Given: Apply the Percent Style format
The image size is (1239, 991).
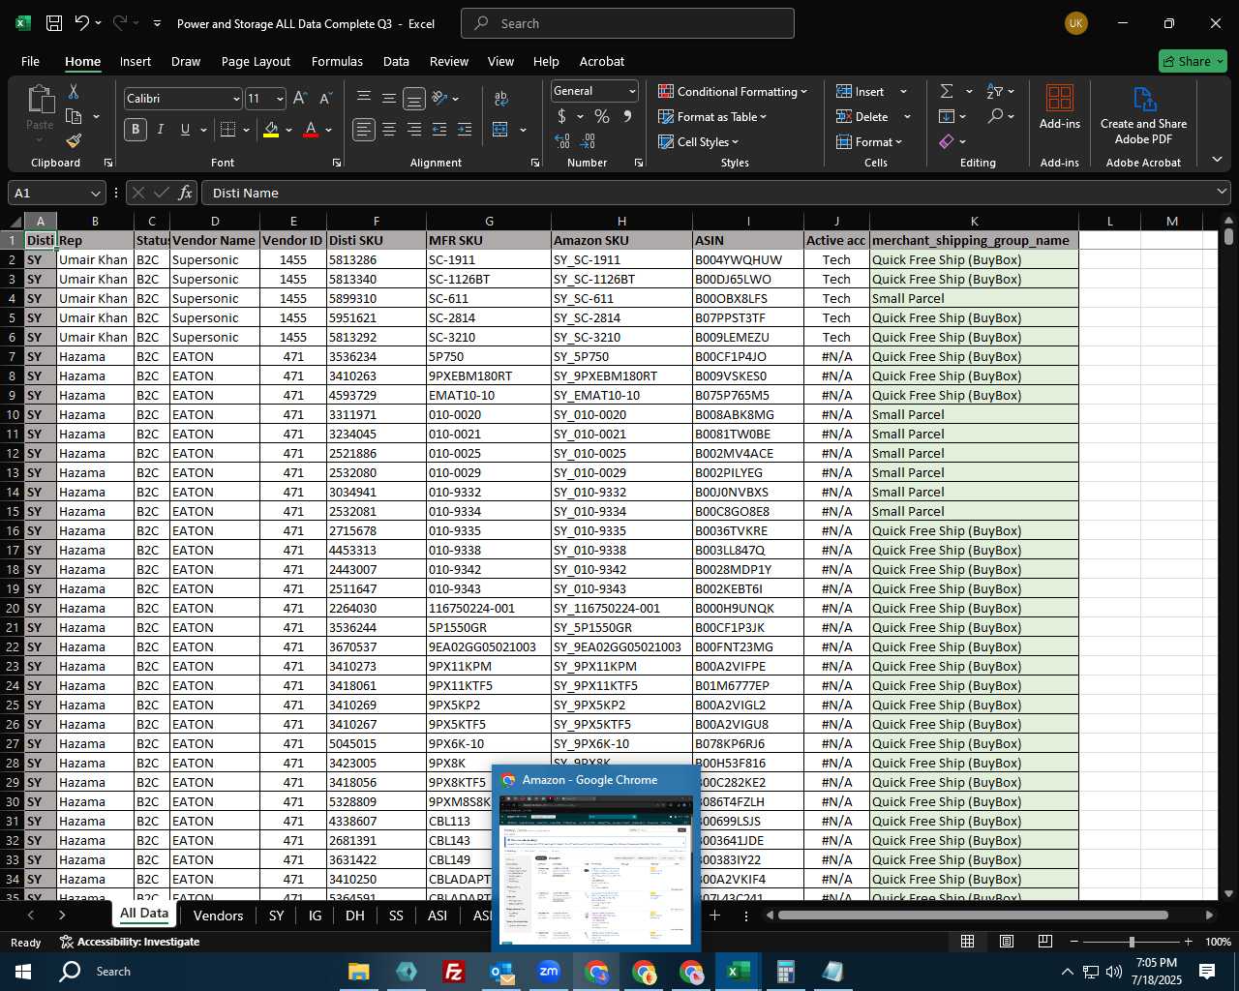Looking at the screenshot, I should (602, 116).
